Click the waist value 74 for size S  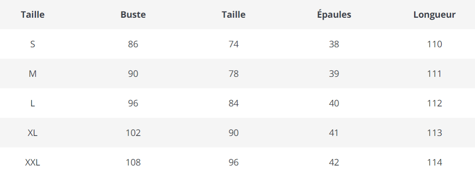pyautogui.click(x=234, y=44)
